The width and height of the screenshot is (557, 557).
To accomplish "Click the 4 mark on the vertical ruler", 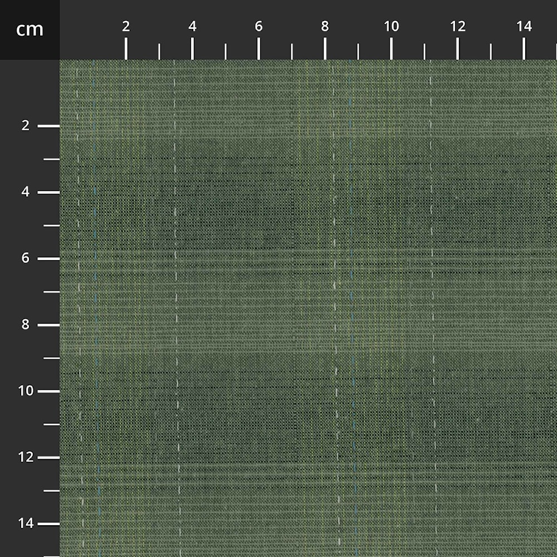I will [25, 191].
